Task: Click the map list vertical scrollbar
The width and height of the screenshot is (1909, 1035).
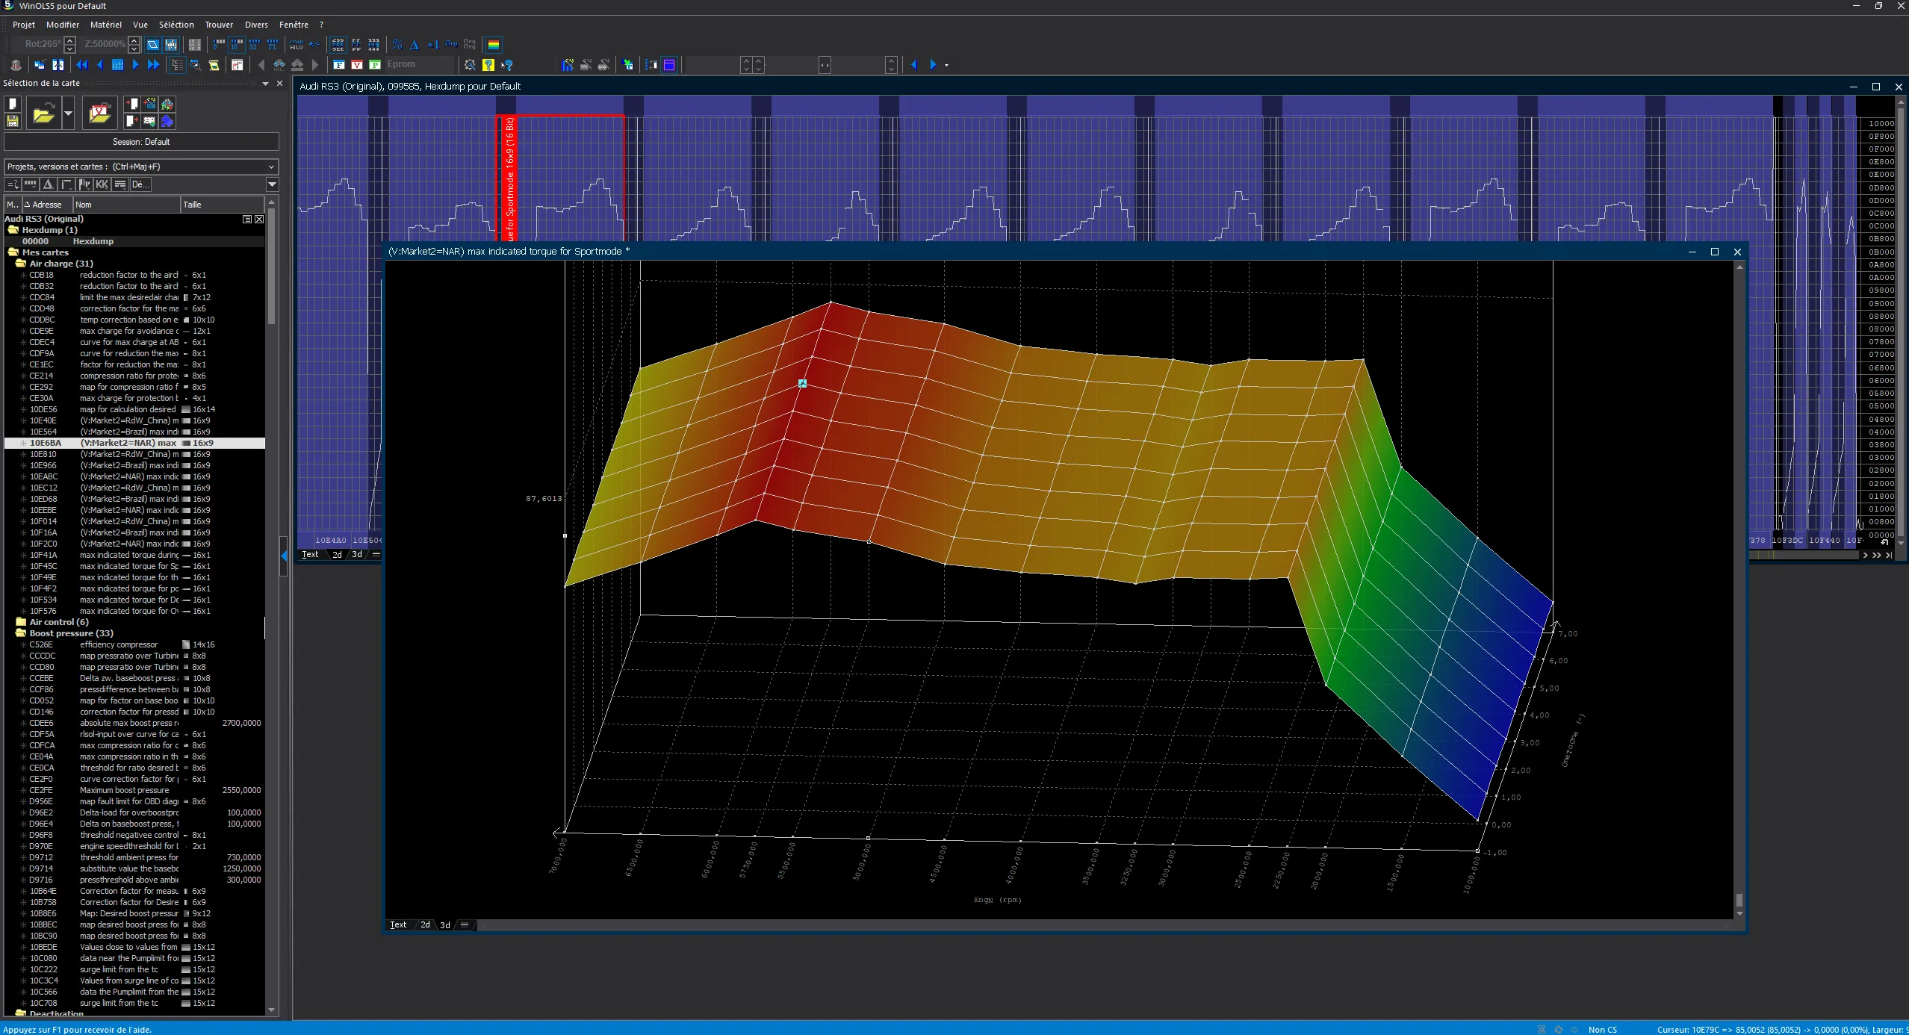Action: coord(271,267)
